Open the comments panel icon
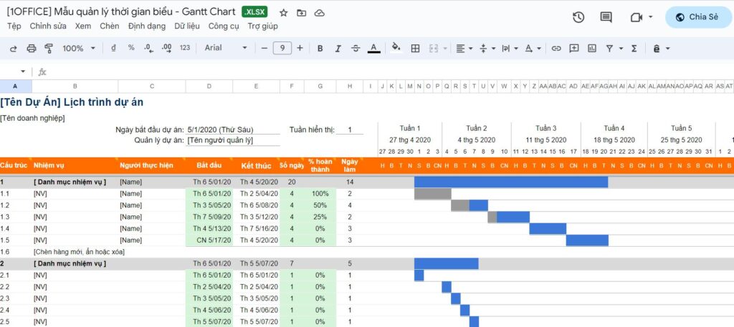This screenshot has height=327, width=734. pyautogui.click(x=606, y=17)
